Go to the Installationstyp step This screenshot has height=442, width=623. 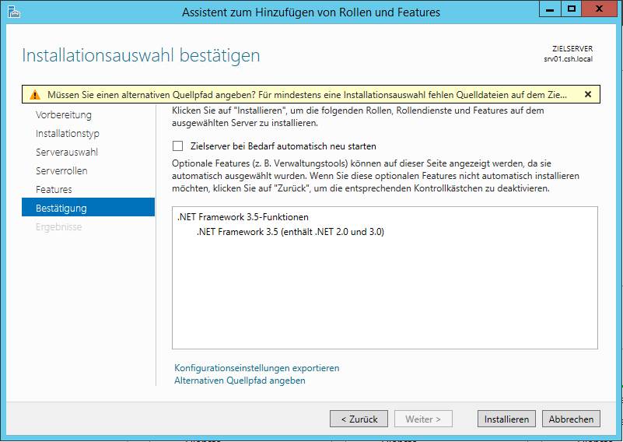(x=68, y=134)
